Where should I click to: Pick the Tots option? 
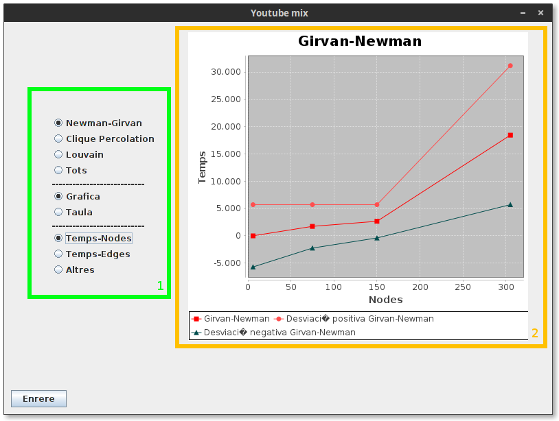tap(71, 170)
